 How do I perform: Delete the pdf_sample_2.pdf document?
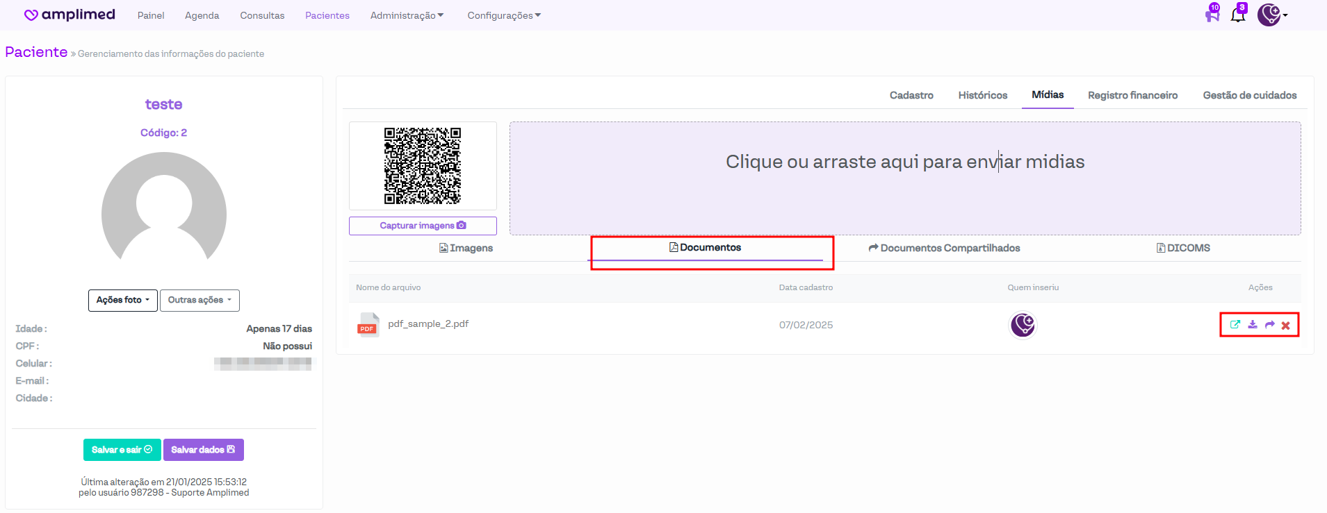click(x=1286, y=325)
